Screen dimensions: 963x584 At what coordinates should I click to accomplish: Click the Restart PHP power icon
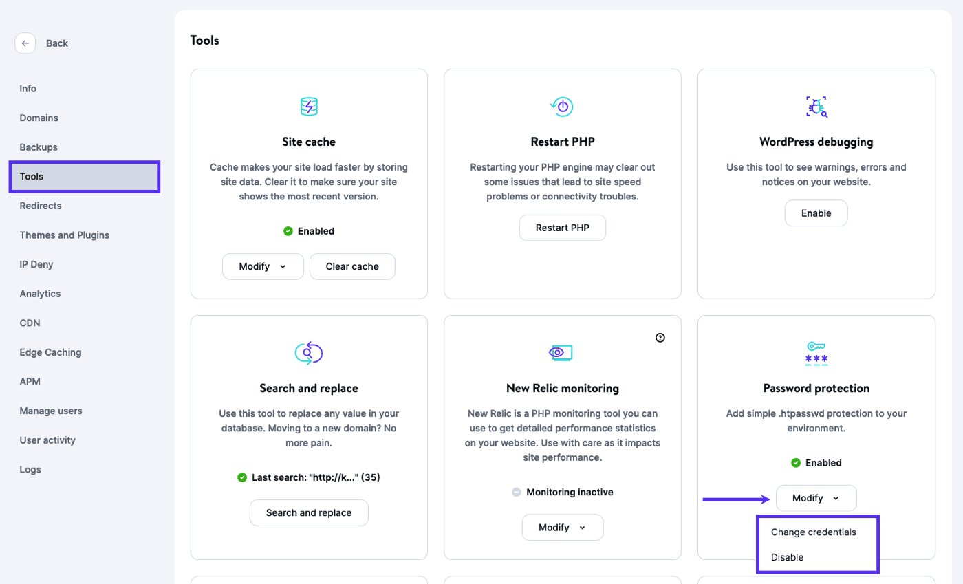562,106
